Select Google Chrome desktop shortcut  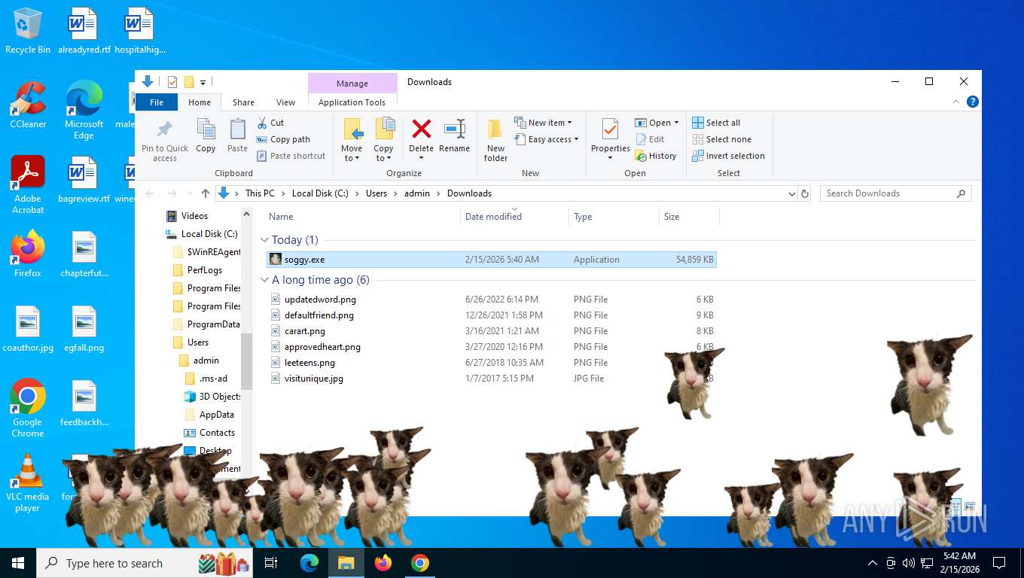point(28,408)
